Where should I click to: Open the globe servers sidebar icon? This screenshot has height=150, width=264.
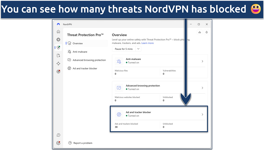tap(58, 40)
